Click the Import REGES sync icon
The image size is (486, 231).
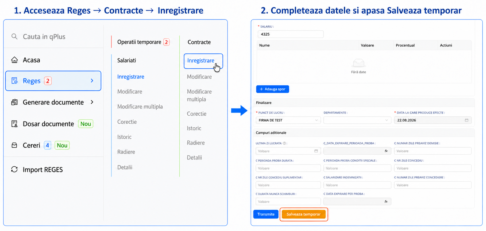[x=14, y=170]
